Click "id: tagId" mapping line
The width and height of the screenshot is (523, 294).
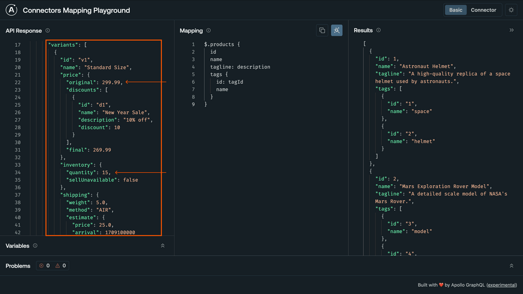click(x=229, y=82)
